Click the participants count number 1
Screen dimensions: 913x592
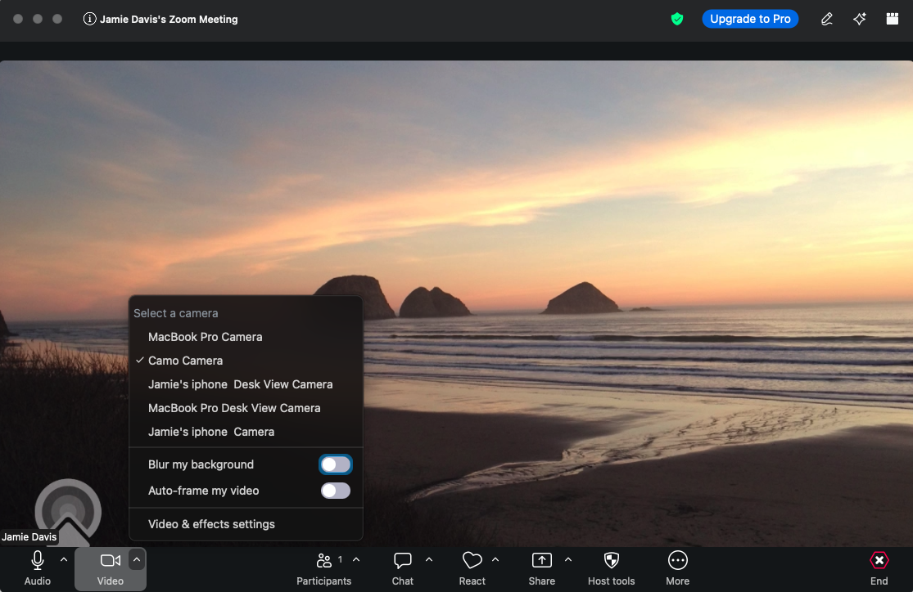340,559
